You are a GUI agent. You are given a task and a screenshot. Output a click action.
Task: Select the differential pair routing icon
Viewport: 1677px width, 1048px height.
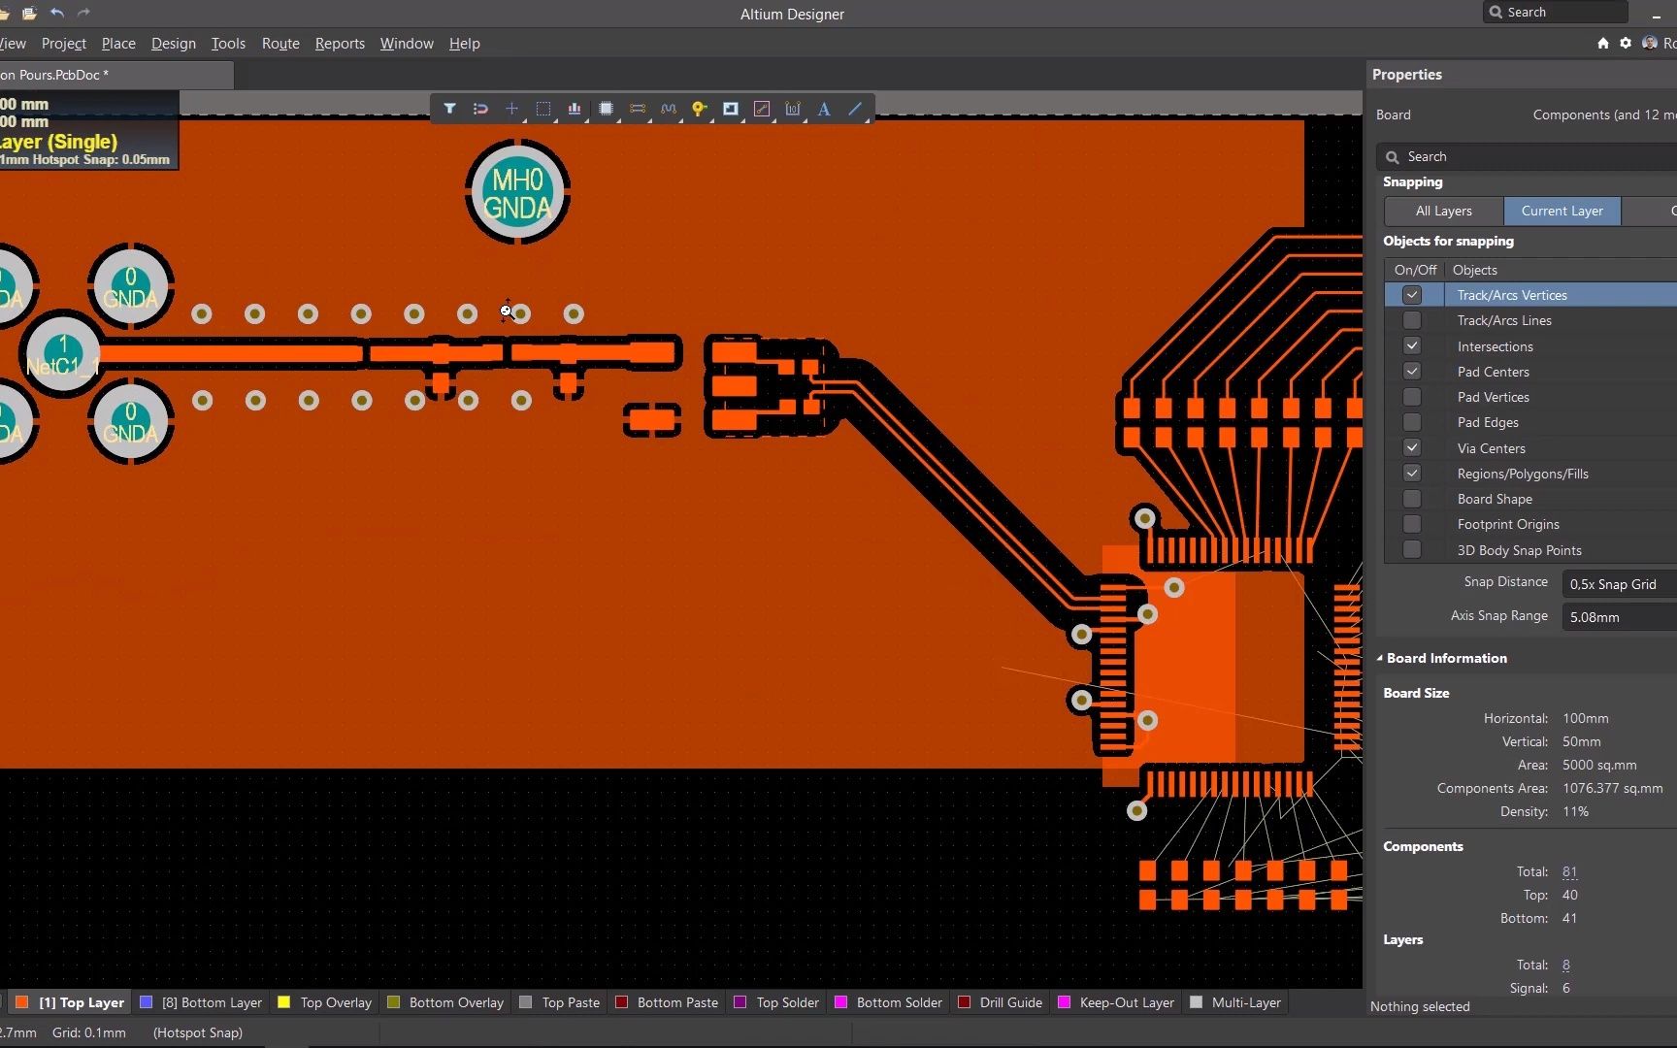[638, 109]
